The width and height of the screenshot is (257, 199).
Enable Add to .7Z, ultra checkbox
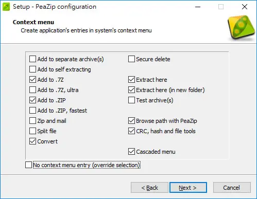tap(32, 90)
